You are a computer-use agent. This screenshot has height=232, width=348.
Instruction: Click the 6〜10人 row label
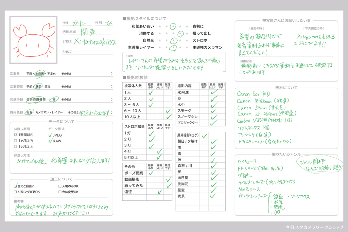click(133, 111)
